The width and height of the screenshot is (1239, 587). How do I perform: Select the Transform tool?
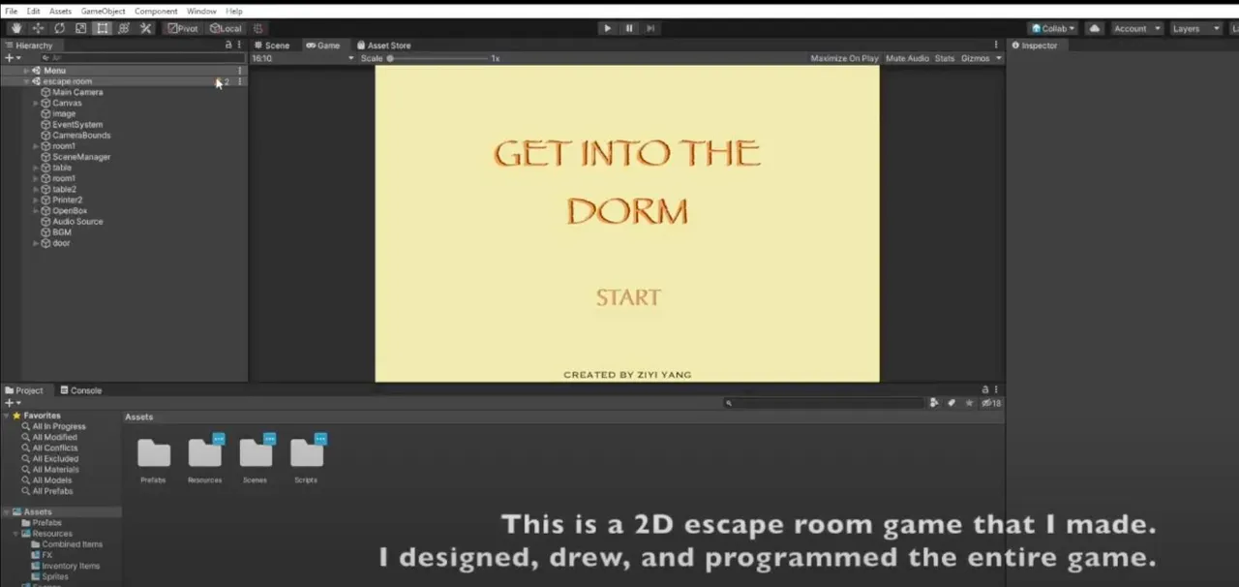(x=124, y=28)
